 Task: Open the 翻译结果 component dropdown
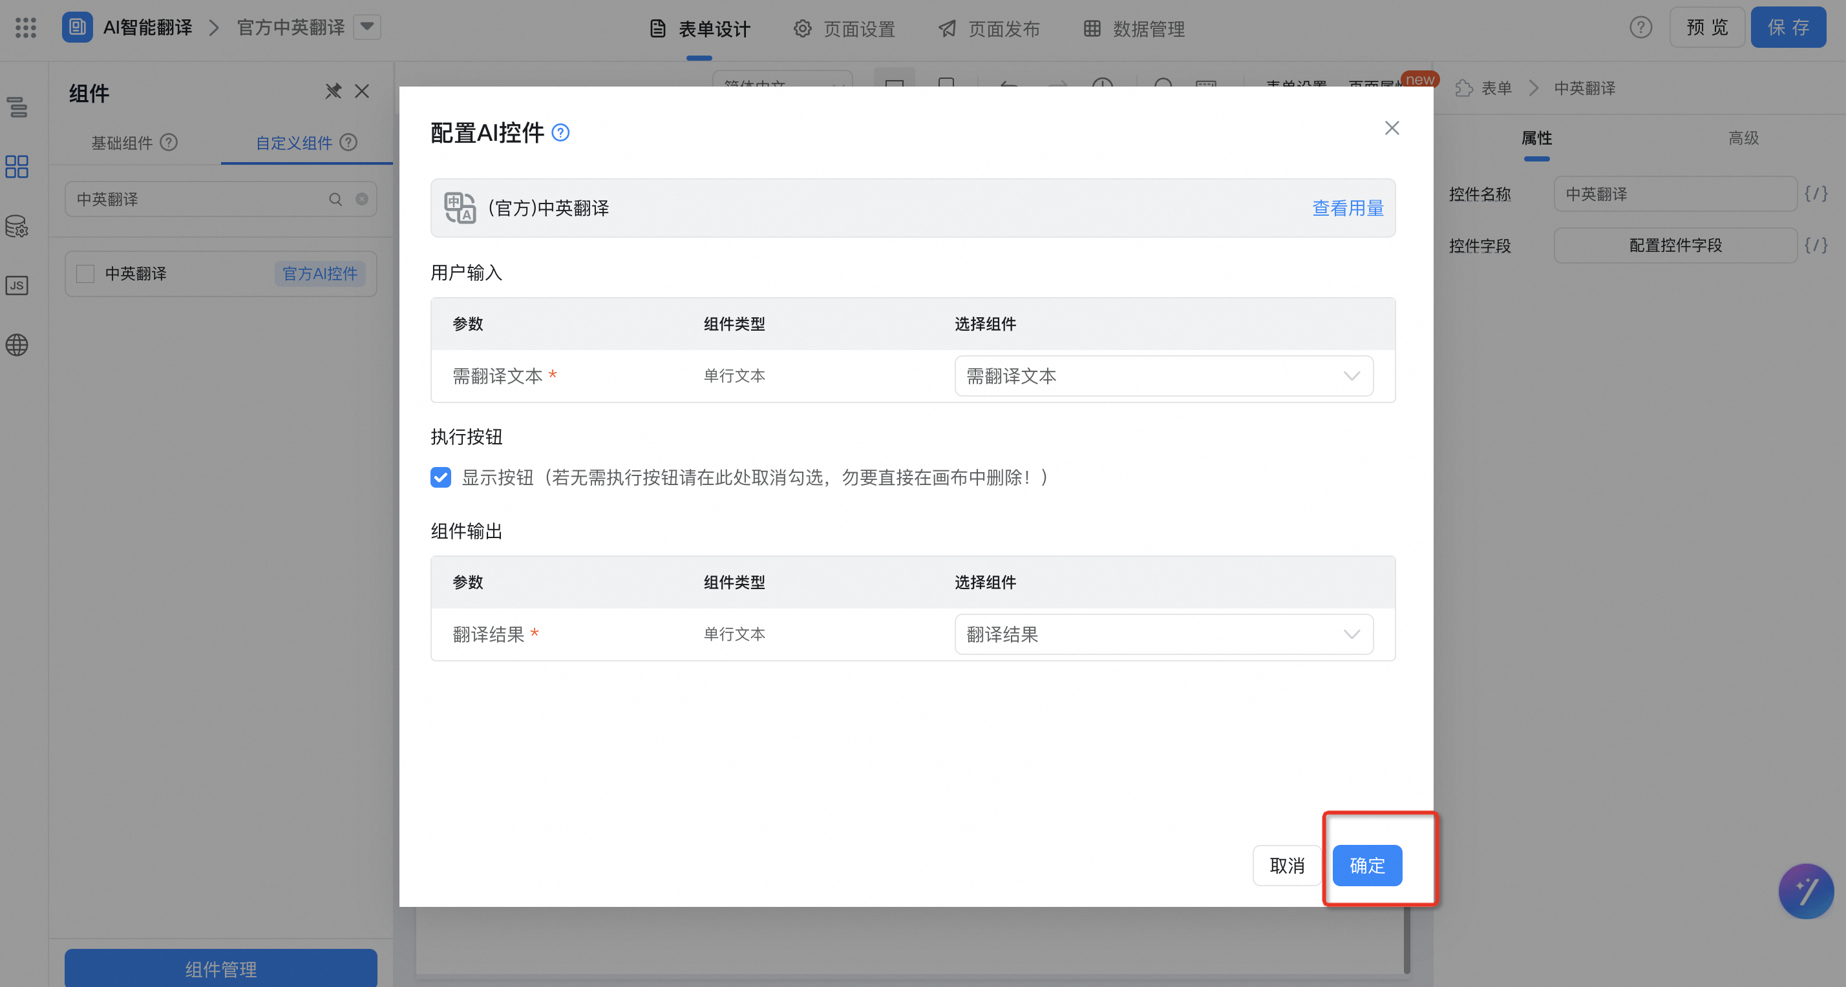[1164, 634]
